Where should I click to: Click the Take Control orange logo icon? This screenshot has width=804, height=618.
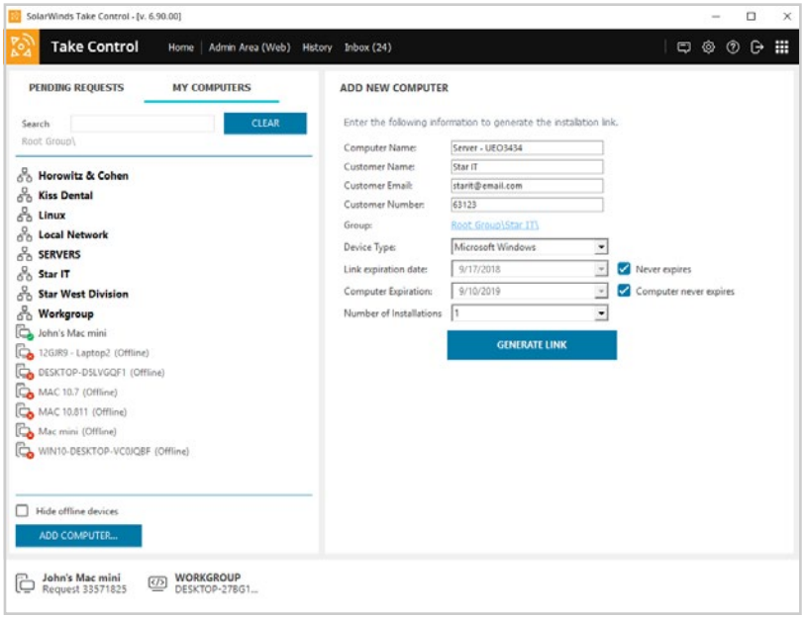(22, 46)
